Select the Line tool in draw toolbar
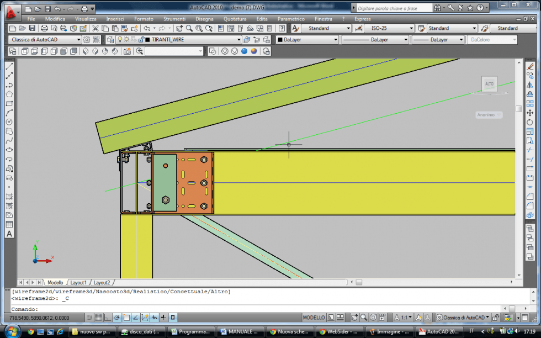Image resolution: width=541 pixels, height=338 pixels. point(9,66)
